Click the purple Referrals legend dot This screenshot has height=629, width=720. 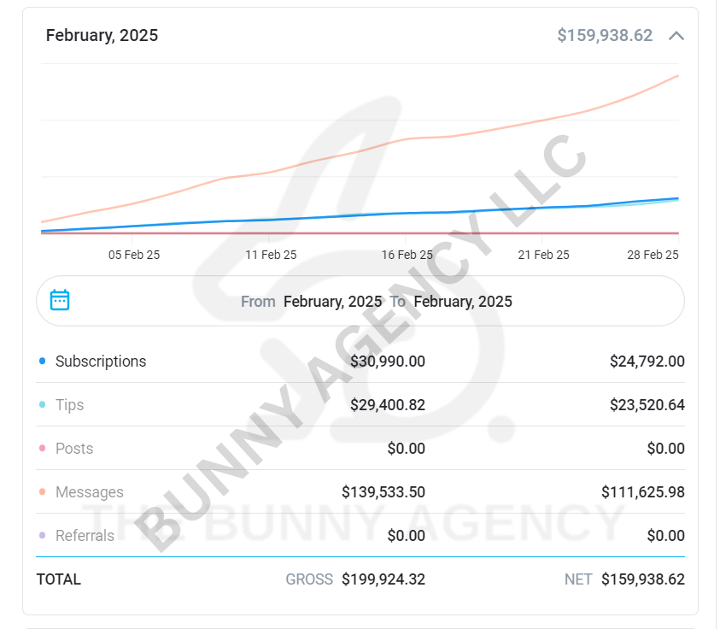[x=43, y=536]
